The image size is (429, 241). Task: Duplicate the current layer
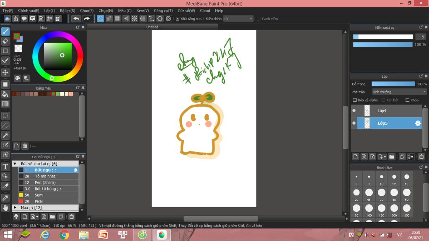click(x=402, y=156)
